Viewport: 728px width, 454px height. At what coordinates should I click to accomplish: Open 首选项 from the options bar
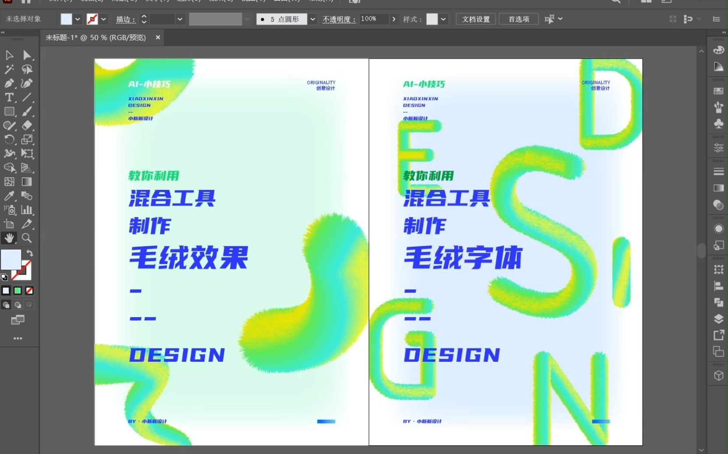click(519, 19)
